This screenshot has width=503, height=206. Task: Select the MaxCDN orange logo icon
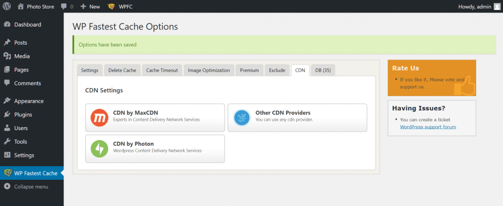(x=100, y=117)
